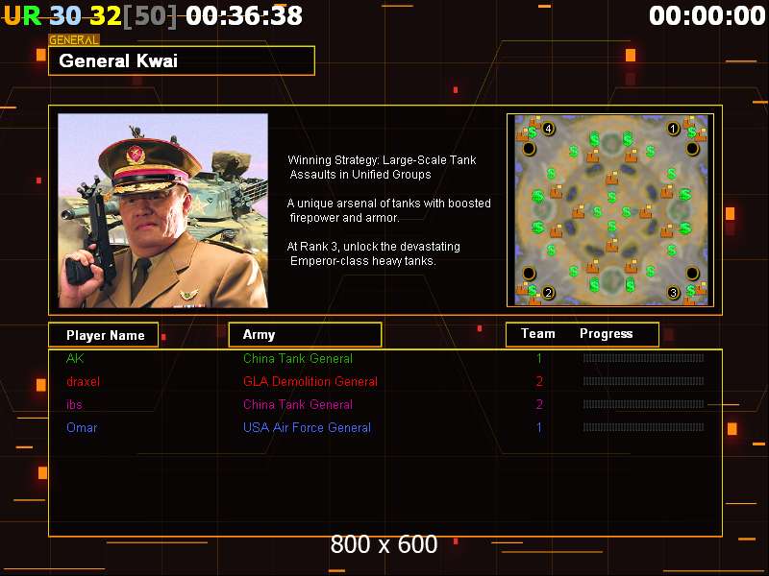
Task: Click draxel's loading progress bar
Action: (x=643, y=381)
